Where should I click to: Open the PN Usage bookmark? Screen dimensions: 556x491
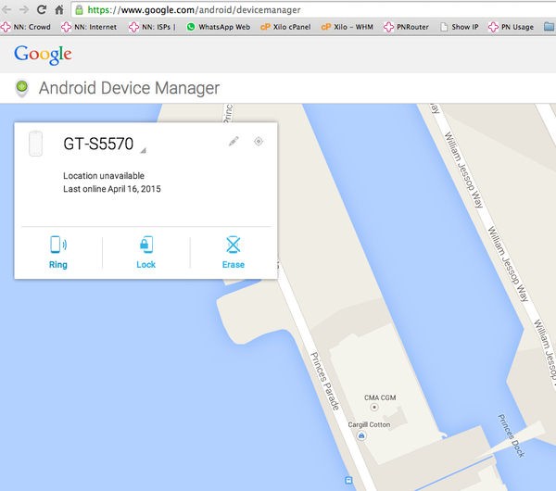pos(511,27)
